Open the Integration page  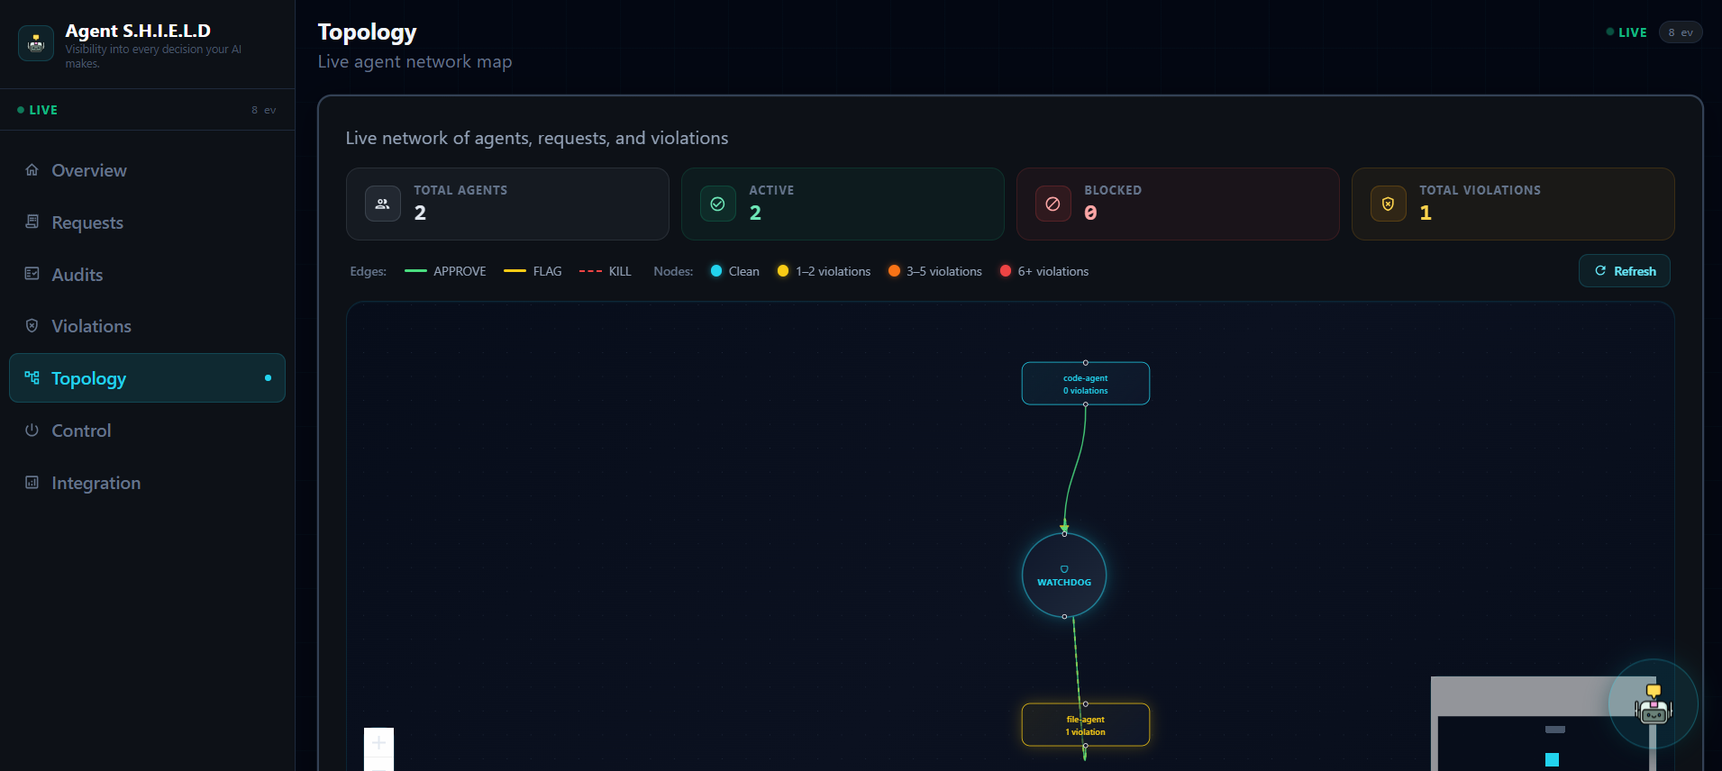(x=147, y=483)
